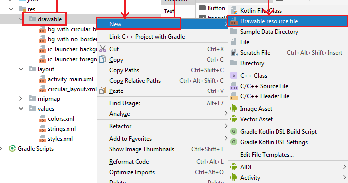Open the Activity submenu arrow
348x183 pixels.
tap(344, 177)
